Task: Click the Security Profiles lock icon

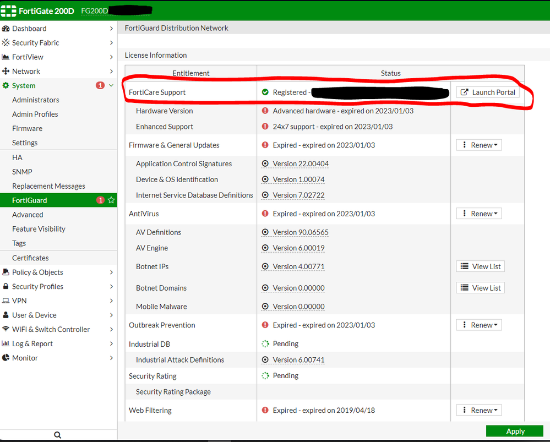Action: [6, 286]
